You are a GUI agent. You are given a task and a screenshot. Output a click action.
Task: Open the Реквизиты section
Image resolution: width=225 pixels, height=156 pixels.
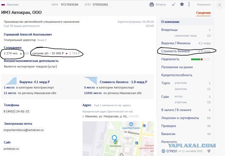(x=169, y=142)
